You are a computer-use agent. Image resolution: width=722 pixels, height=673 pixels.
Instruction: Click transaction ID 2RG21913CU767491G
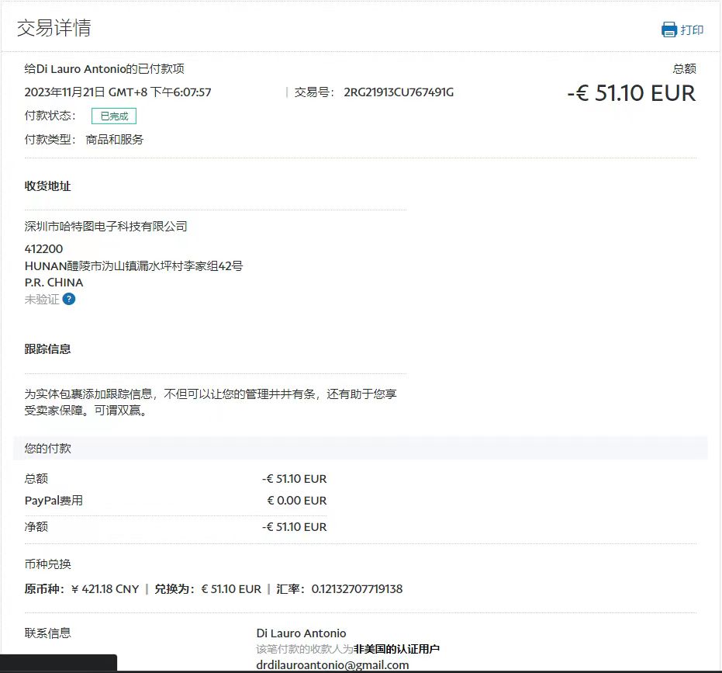pyautogui.click(x=399, y=92)
